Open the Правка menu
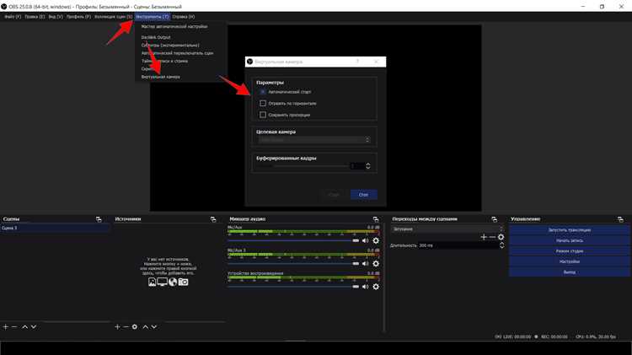Image resolution: width=632 pixels, height=355 pixels. [x=35, y=17]
